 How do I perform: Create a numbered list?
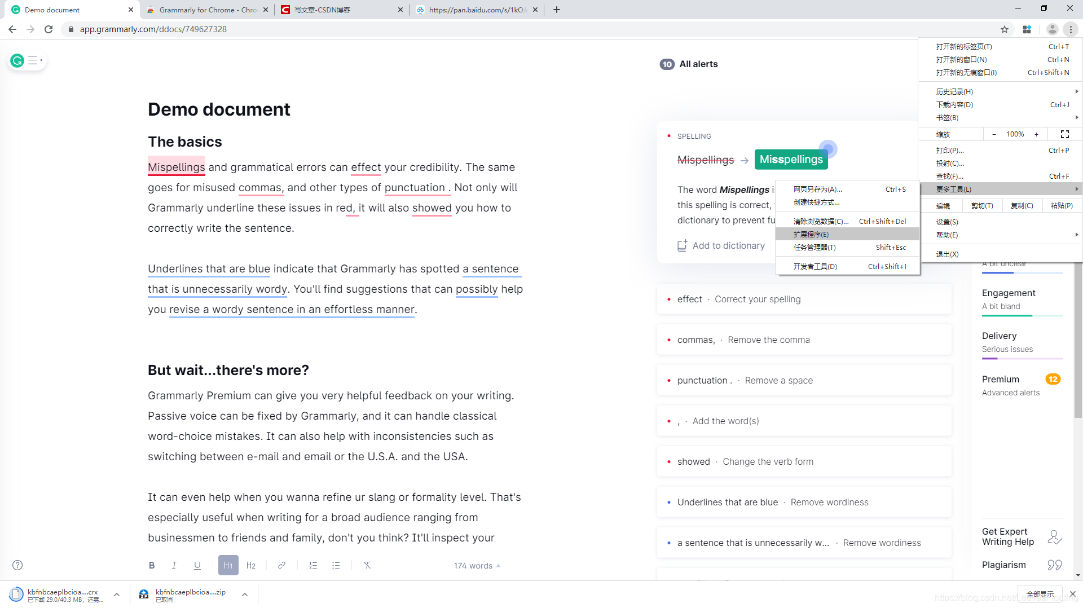tap(313, 565)
